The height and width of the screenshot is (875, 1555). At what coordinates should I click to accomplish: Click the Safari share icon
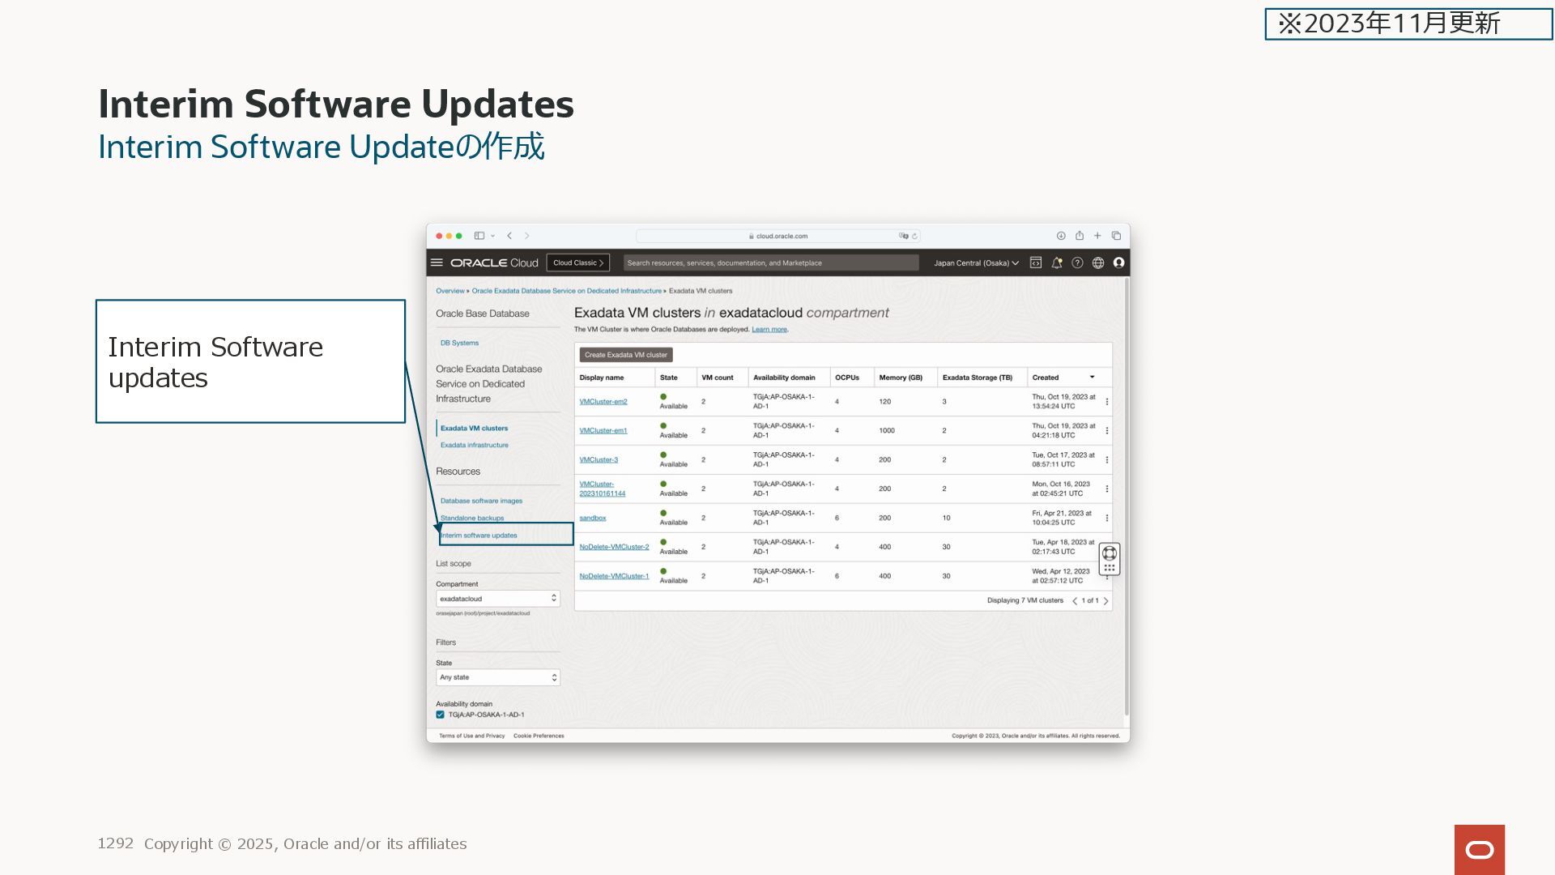(1079, 236)
